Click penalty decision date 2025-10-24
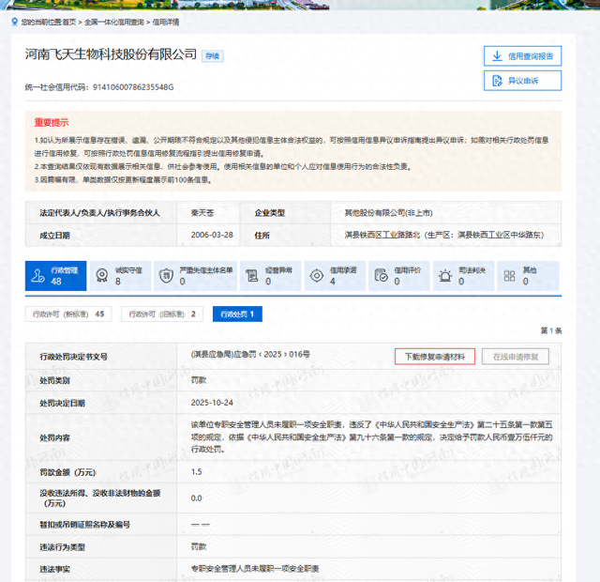Viewport: 600px width, 582px height. tap(212, 403)
